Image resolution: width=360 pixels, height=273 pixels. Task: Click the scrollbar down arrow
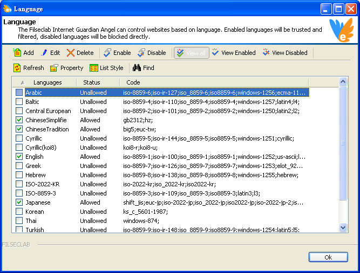(x=343, y=228)
